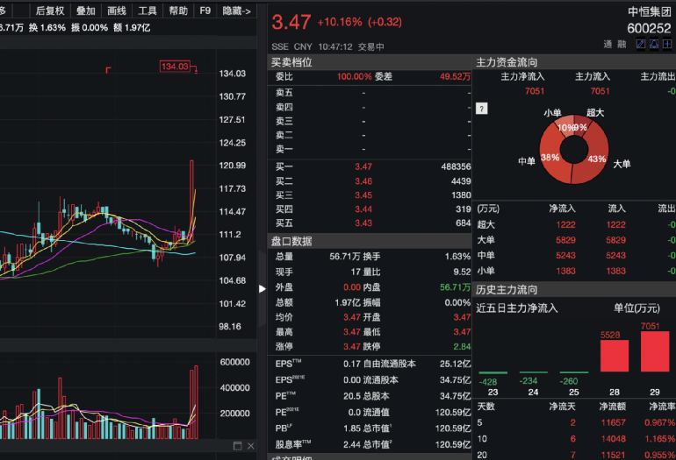Open the F9 deep data view
This screenshot has width=676, height=460.
pos(205,11)
